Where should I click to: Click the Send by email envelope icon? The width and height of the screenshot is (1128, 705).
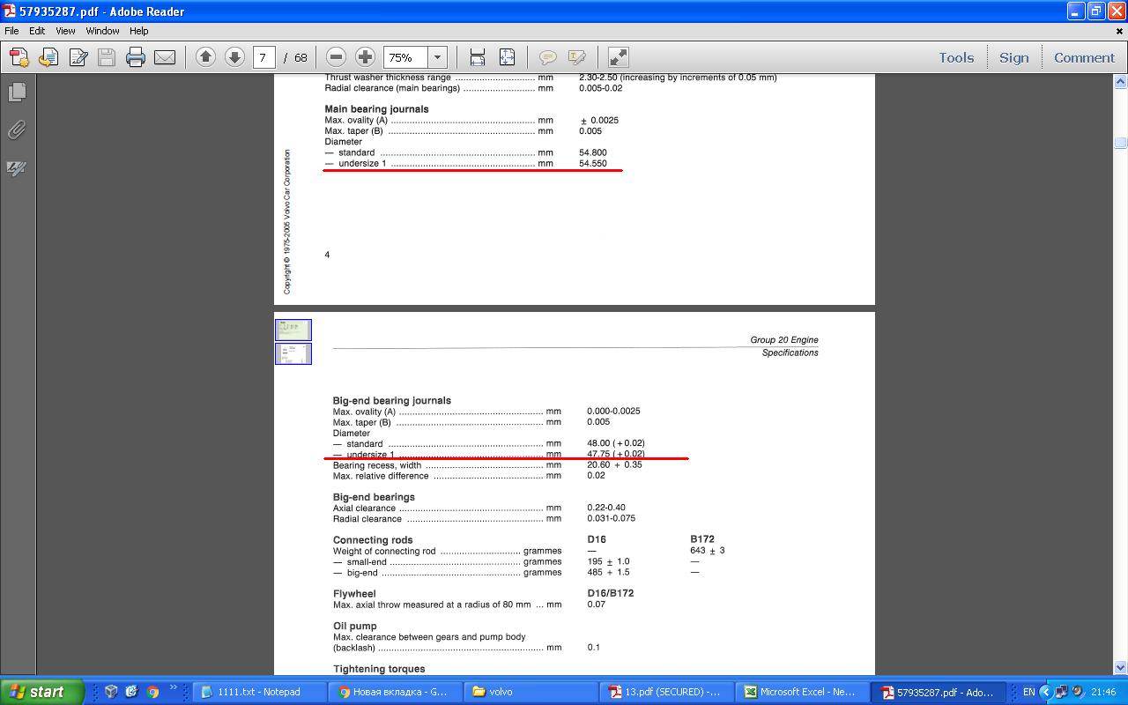coord(165,57)
